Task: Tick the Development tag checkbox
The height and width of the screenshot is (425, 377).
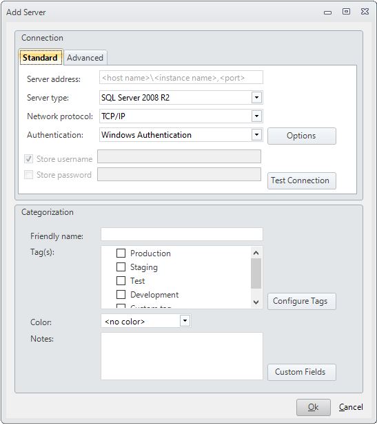Action: coord(121,294)
